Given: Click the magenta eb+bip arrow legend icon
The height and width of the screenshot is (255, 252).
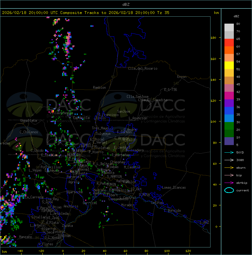Looking at the screenshot, I should [x=229, y=183].
